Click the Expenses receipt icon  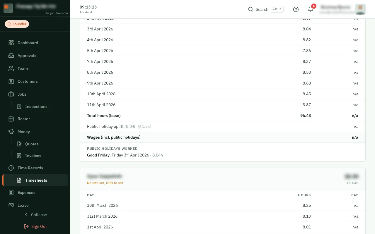coord(11,192)
